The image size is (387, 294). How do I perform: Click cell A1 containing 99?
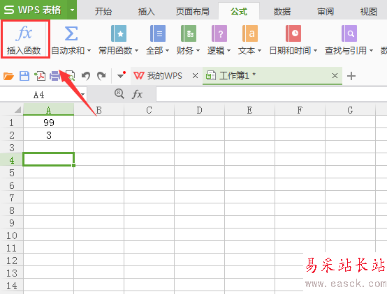(49, 123)
